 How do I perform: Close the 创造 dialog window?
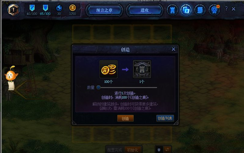point(173,49)
